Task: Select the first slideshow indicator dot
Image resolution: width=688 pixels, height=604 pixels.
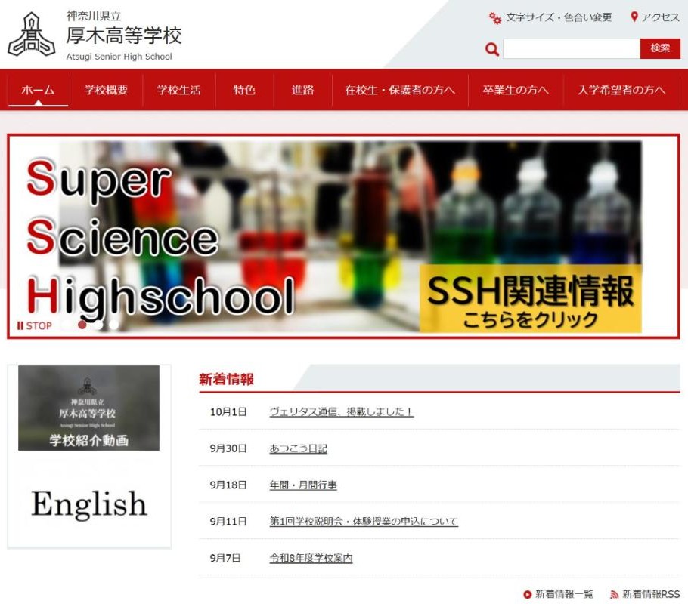Action: coord(67,325)
